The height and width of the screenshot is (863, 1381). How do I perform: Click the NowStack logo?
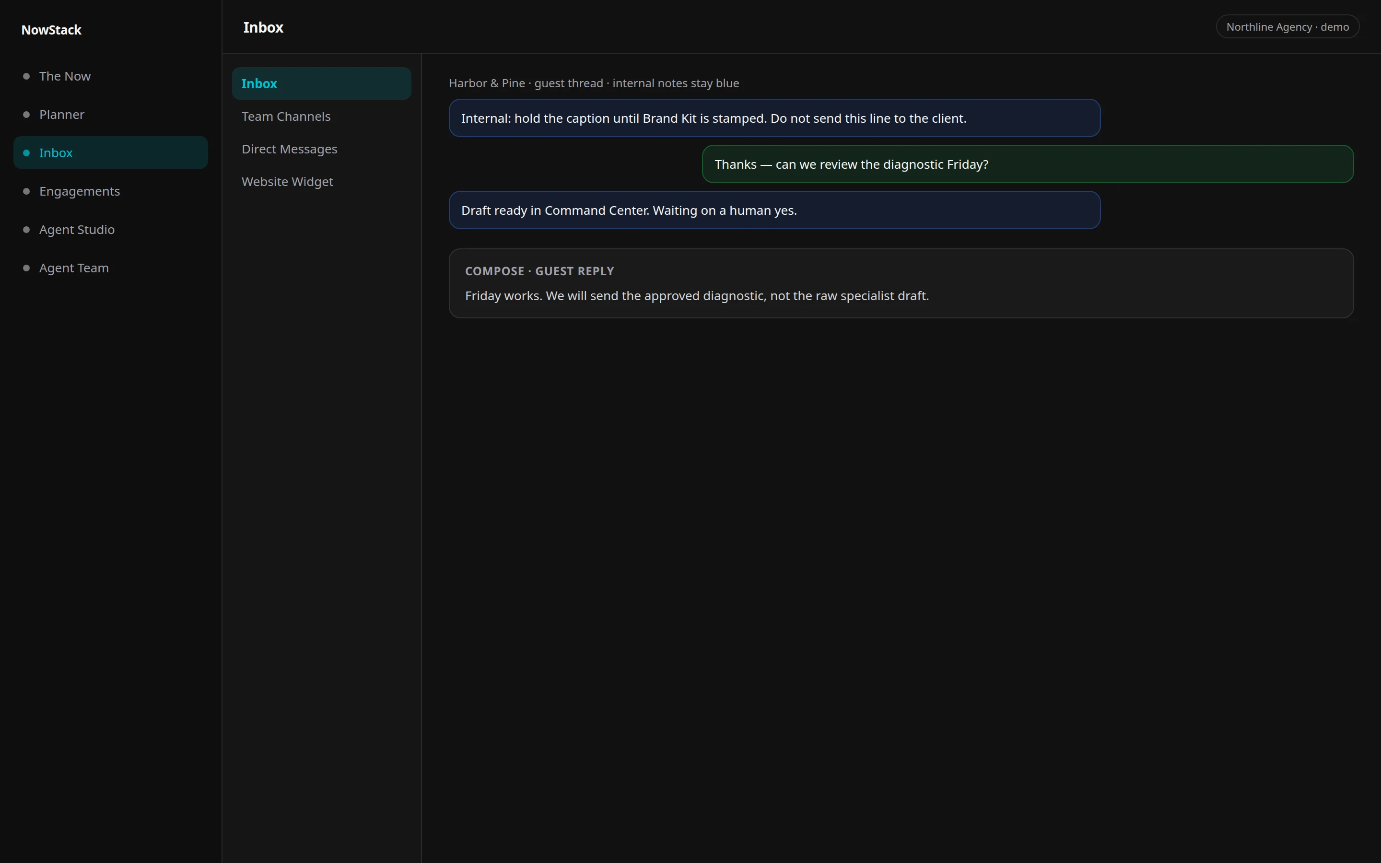(x=51, y=30)
